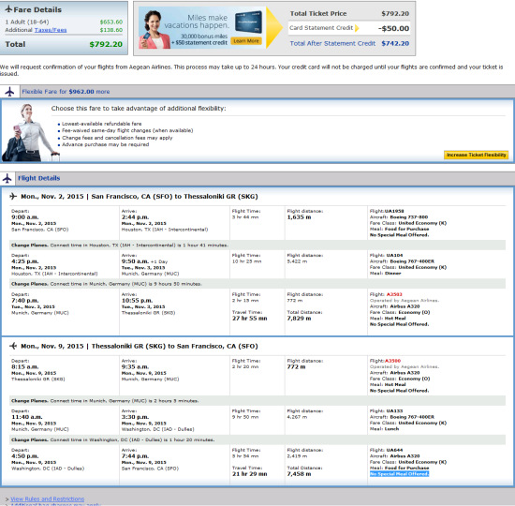Click the 7,458 m total distance
Image resolution: width=515 pixels, height=506 pixels.
tap(299, 474)
